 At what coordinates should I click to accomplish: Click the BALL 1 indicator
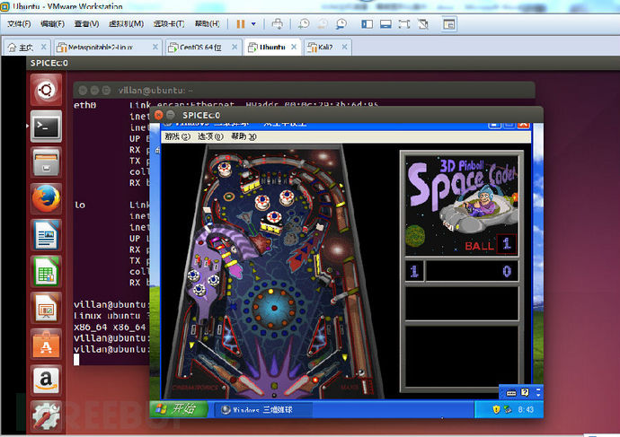(x=490, y=244)
